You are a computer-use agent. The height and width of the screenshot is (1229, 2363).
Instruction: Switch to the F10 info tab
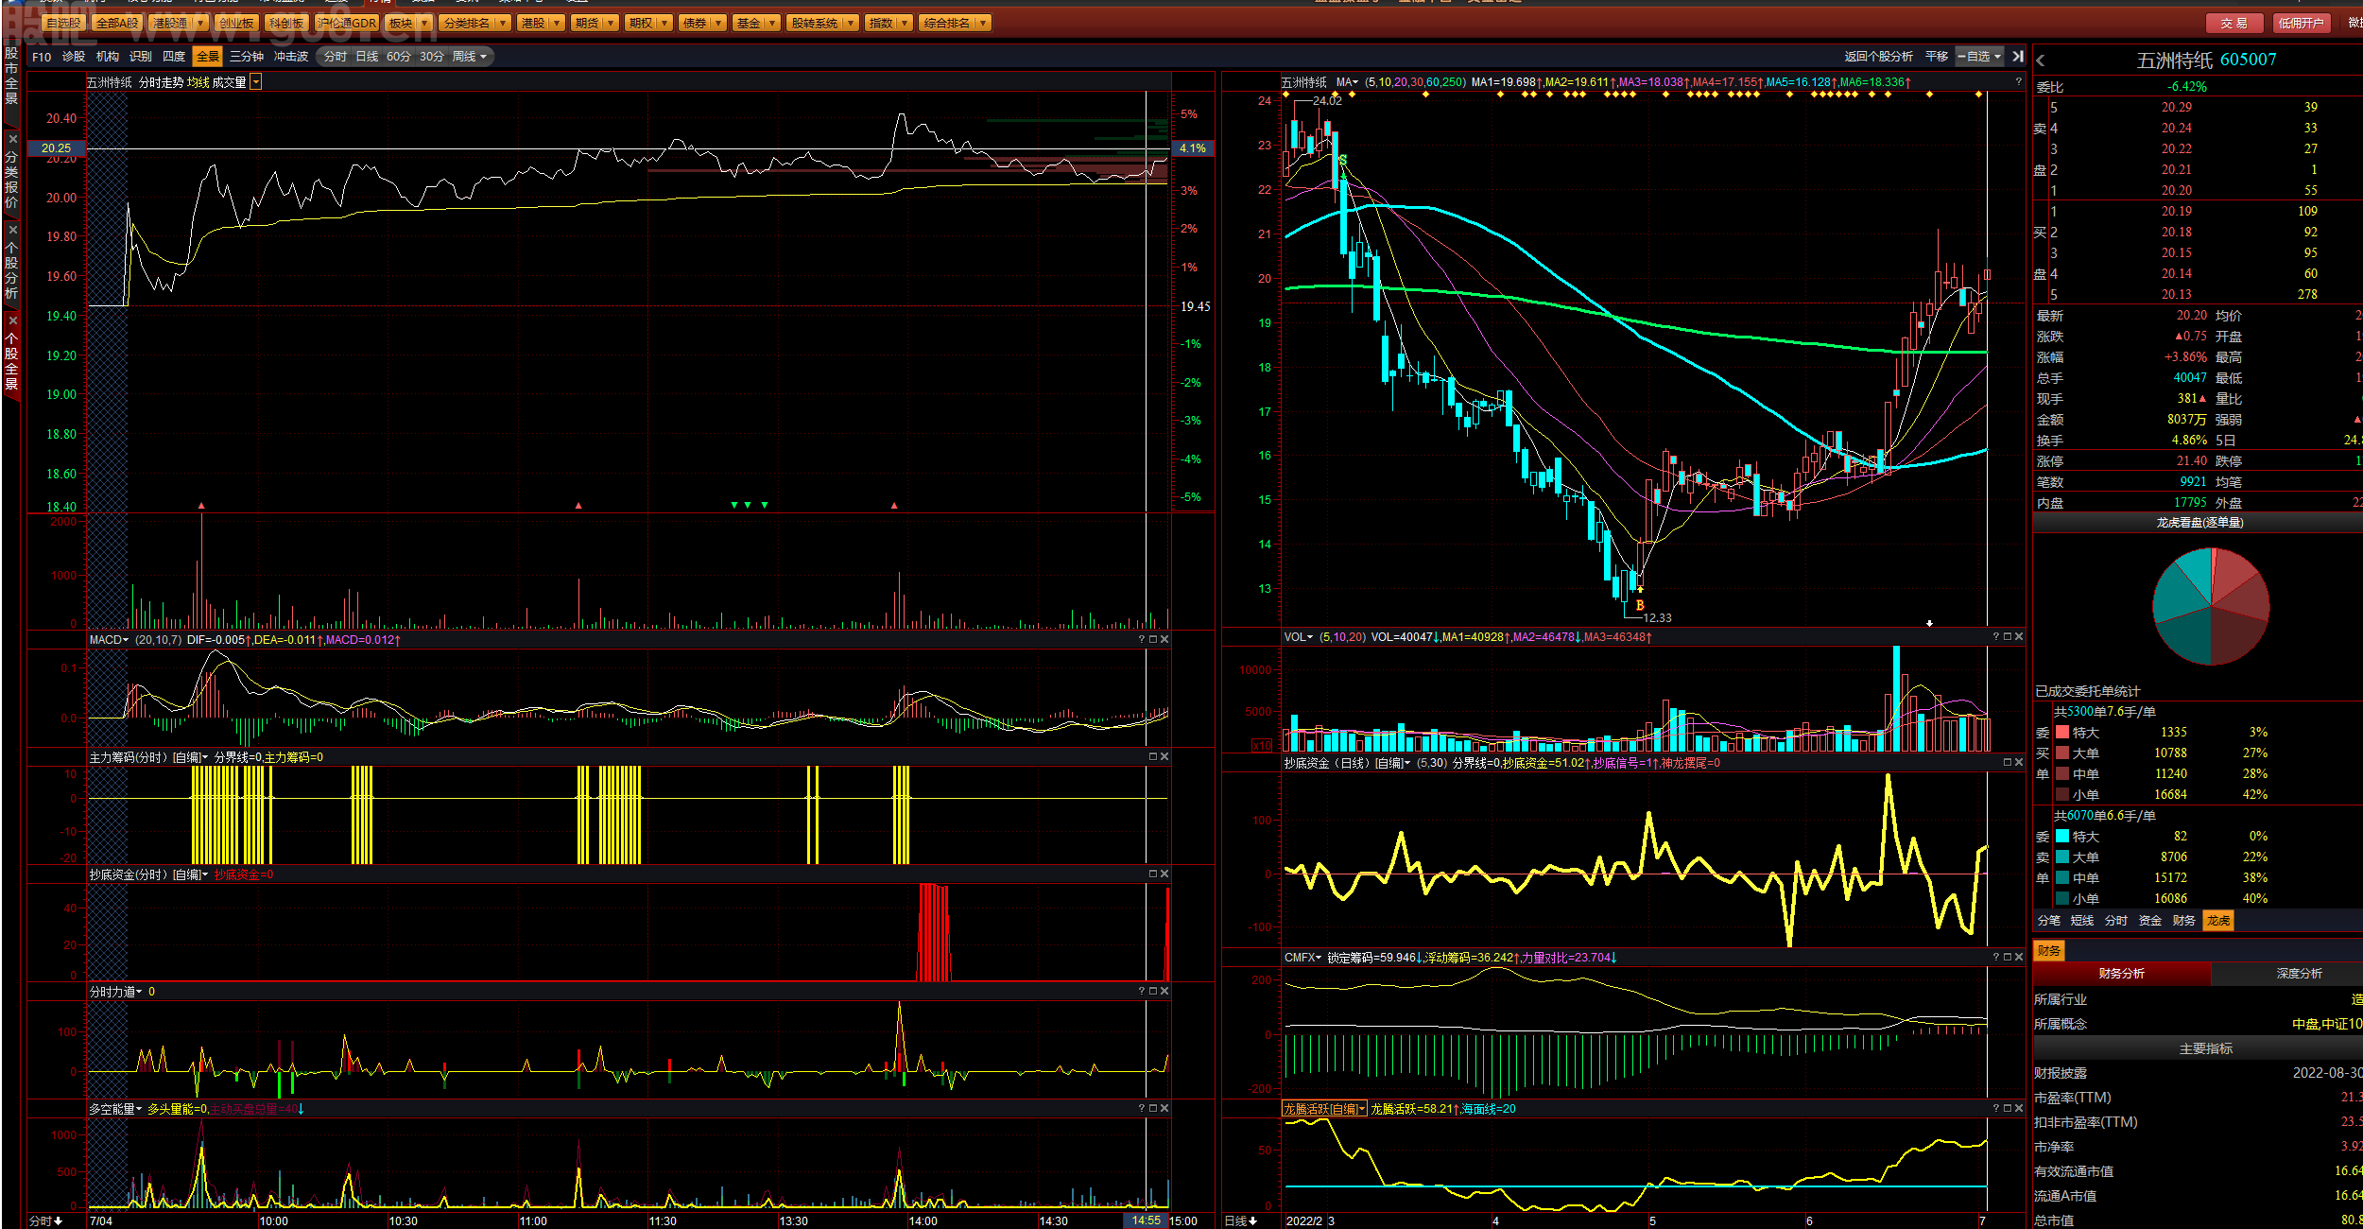pos(42,57)
